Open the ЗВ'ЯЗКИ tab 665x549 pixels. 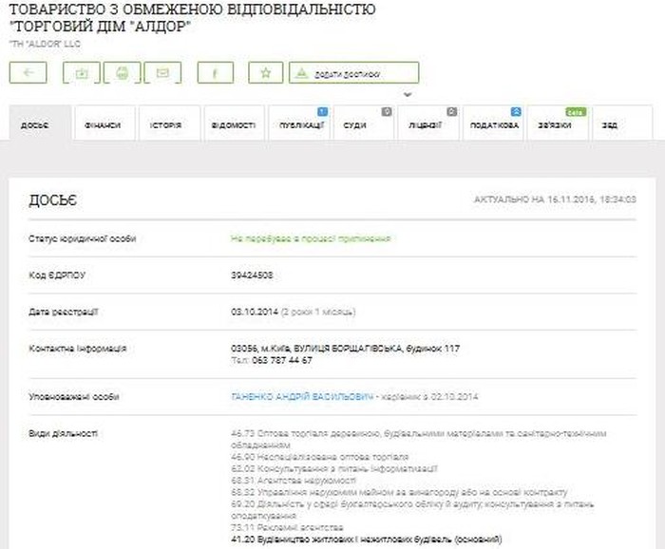coord(559,123)
